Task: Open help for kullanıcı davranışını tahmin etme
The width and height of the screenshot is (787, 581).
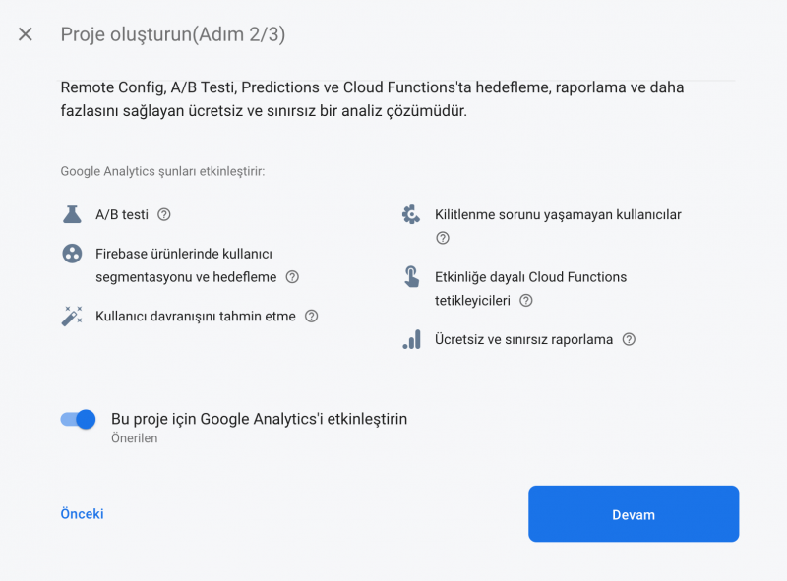Action: (x=312, y=317)
